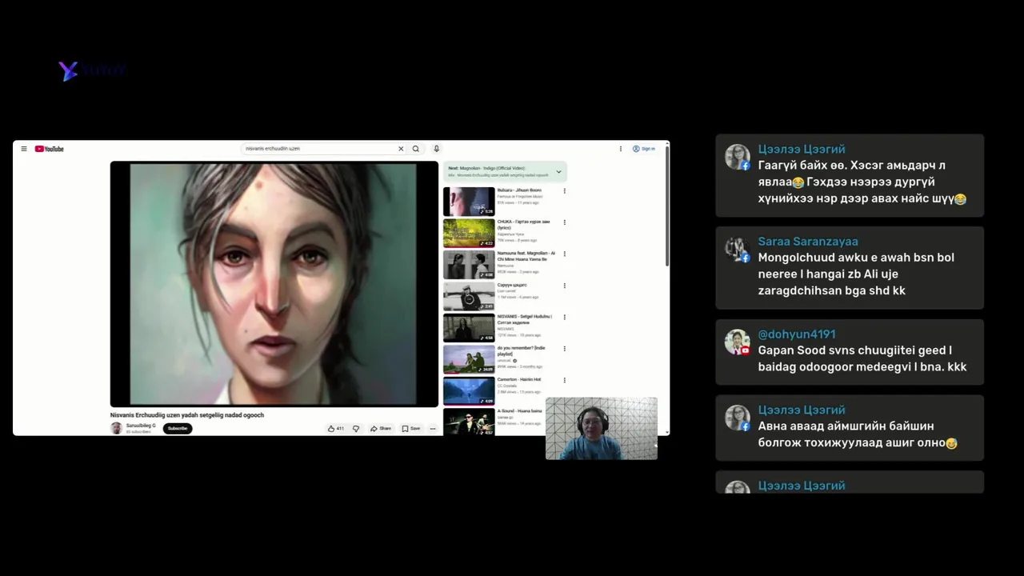Open the Саруул цэцэг video thumbnail
This screenshot has width=1024, height=576.
(469, 296)
